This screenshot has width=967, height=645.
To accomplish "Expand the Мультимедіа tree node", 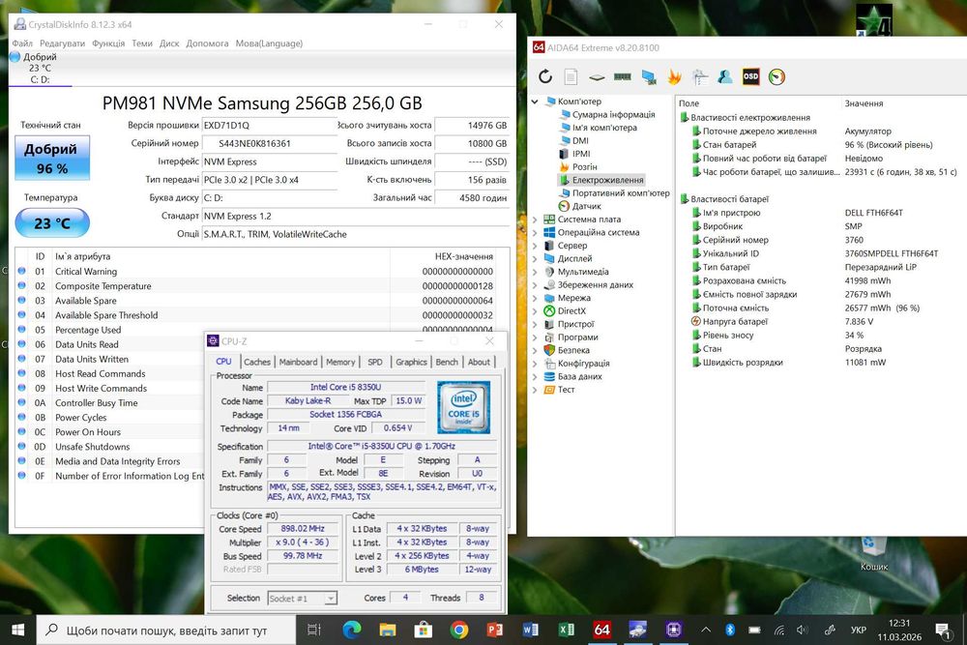I will pos(534,272).
